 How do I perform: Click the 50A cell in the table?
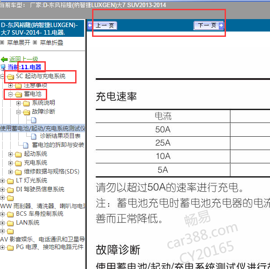click(163, 130)
